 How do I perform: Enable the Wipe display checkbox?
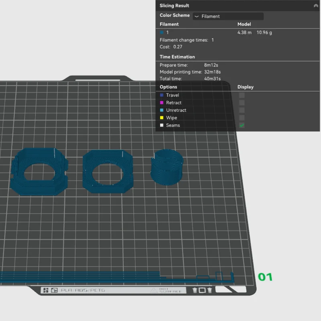click(242, 118)
